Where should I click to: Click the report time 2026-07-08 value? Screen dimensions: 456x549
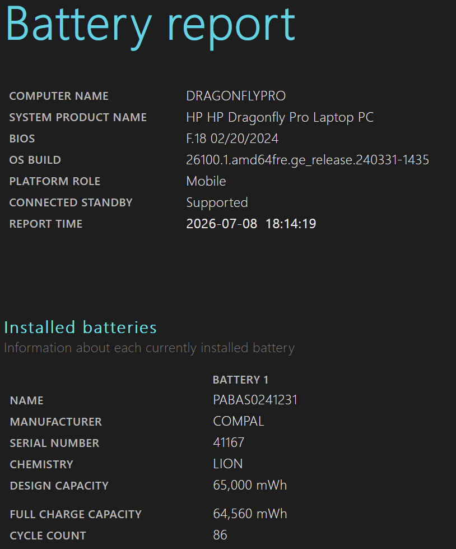click(251, 224)
